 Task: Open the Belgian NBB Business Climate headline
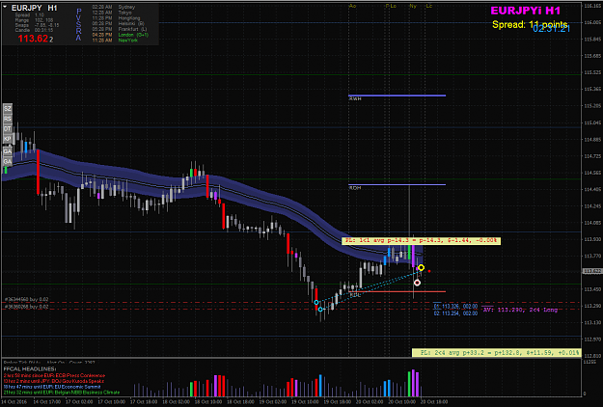pyautogui.click(x=62, y=393)
